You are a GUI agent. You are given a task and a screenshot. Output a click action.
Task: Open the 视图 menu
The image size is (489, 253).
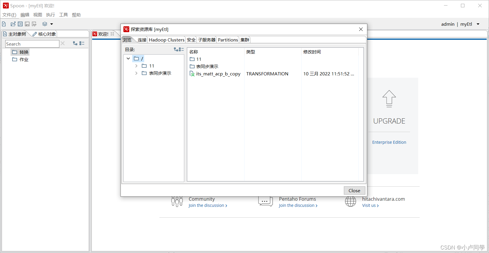point(38,15)
